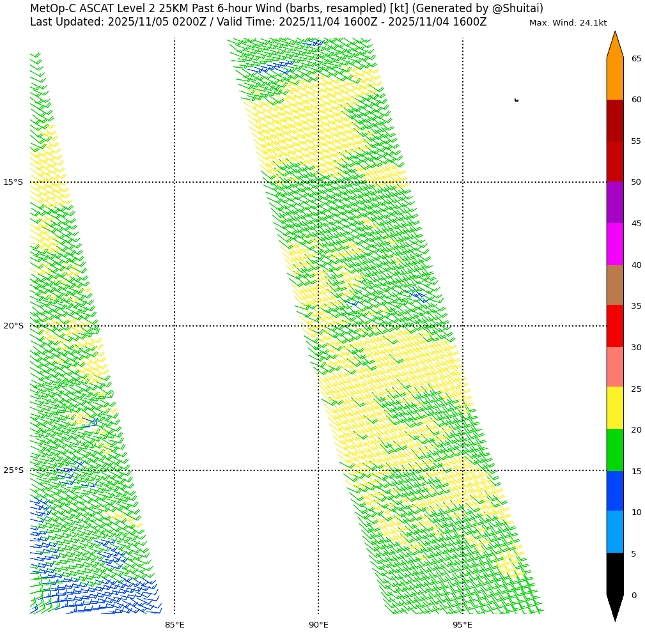Click the black arrow below the colorbar
645x632 pixels.
614,607
